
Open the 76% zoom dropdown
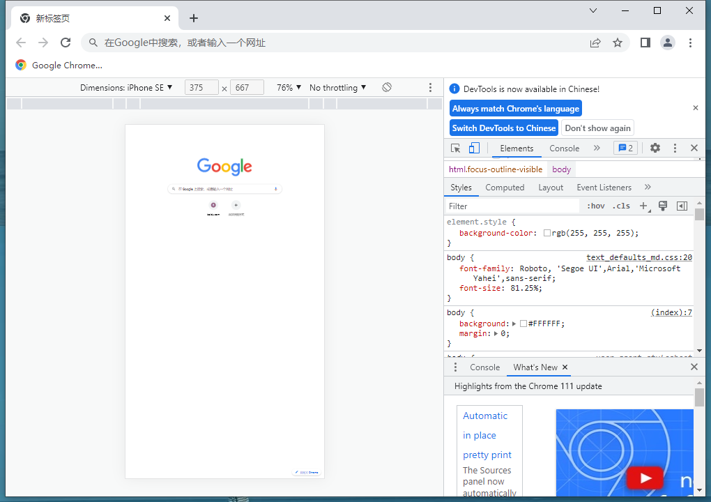coord(289,88)
